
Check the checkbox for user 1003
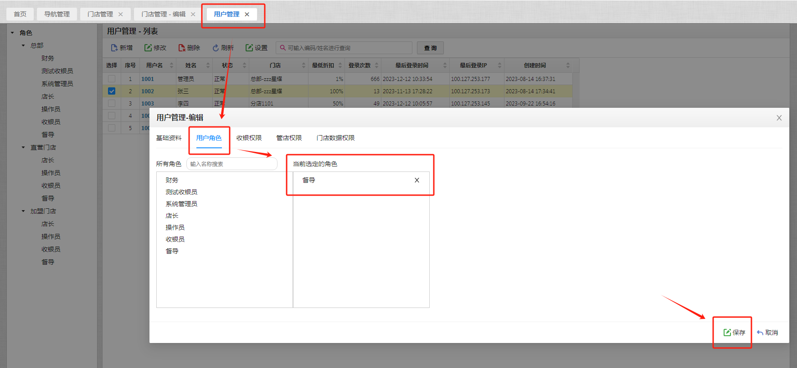[x=112, y=103]
